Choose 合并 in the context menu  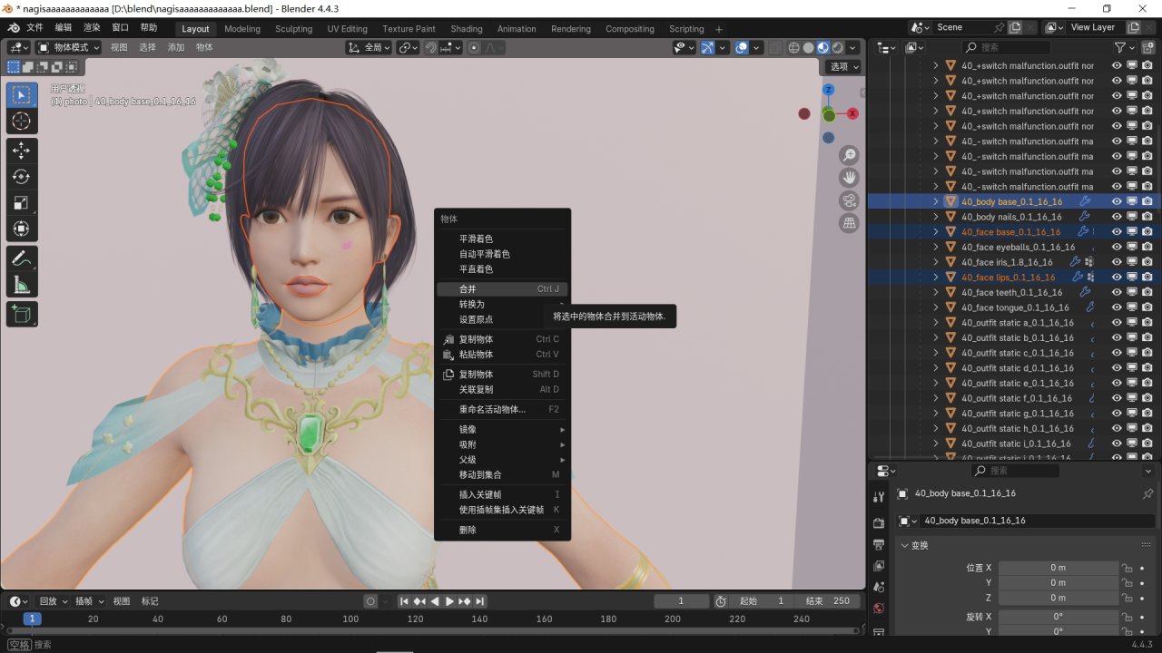(502, 289)
